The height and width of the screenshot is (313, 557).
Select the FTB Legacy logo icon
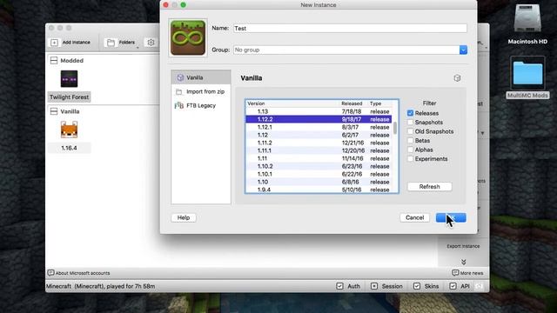pos(179,105)
